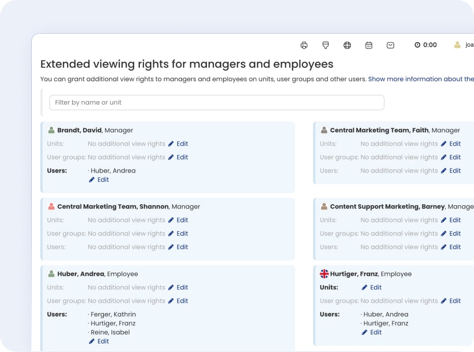Screen dimensions: 474x352
Task: Open Show more information link
Action: (x=420, y=79)
